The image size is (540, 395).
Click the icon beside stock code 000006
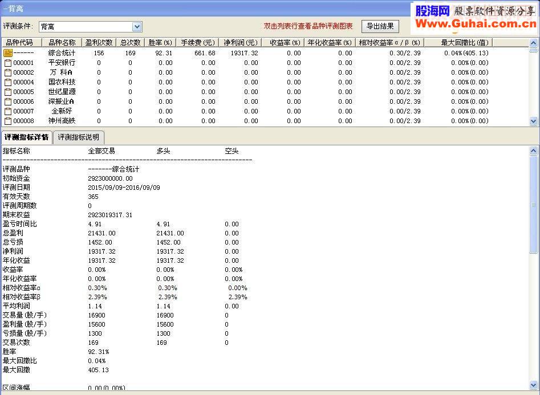8,101
